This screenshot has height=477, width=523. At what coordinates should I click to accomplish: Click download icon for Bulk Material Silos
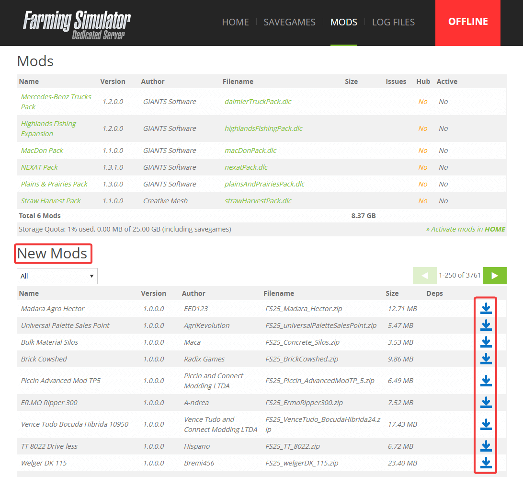(x=486, y=342)
